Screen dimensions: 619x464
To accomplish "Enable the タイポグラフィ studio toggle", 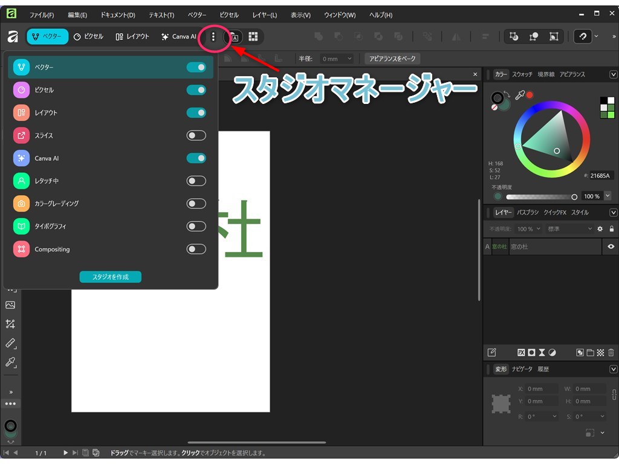I will 196,227.
